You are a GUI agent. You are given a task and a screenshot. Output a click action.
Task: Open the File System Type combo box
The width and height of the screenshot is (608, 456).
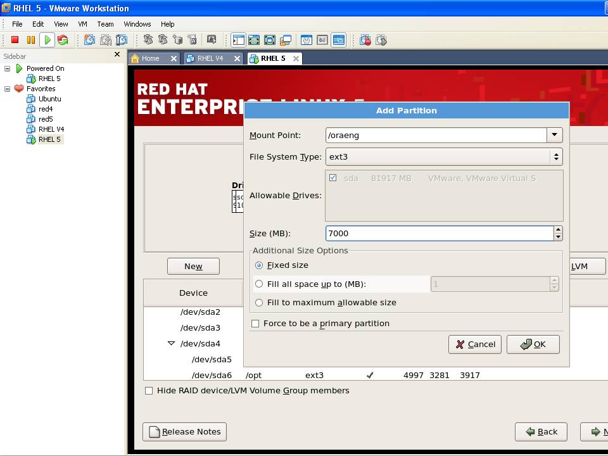tap(444, 156)
